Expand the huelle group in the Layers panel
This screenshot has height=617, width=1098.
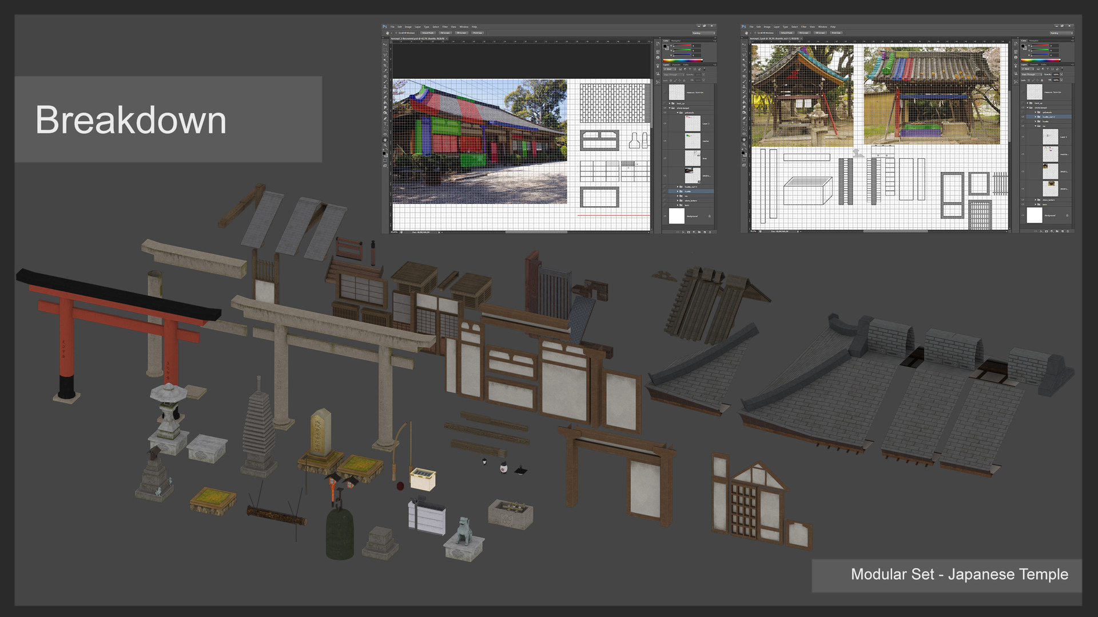click(x=678, y=191)
